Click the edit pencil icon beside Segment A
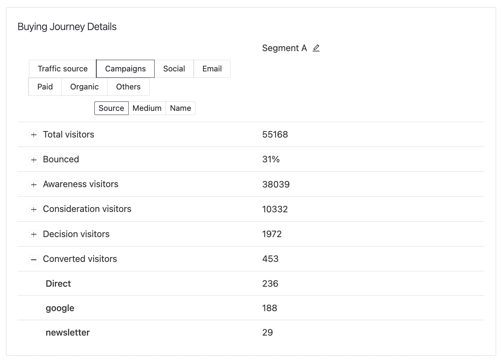Image resolution: width=501 pixels, height=363 pixels. pyautogui.click(x=316, y=48)
